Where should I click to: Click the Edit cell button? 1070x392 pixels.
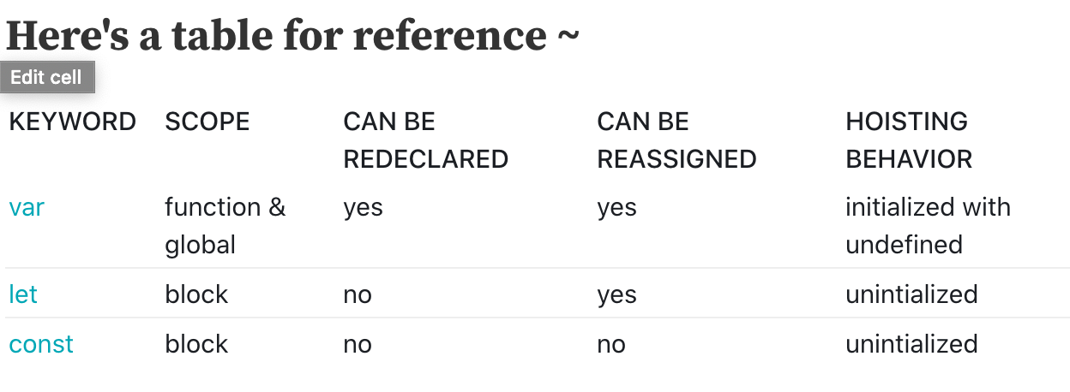pyautogui.click(x=46, y=78)
